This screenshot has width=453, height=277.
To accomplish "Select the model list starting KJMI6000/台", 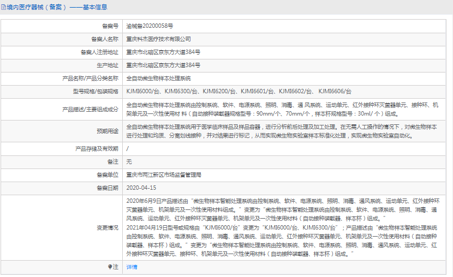I will (x=239, y=92).
